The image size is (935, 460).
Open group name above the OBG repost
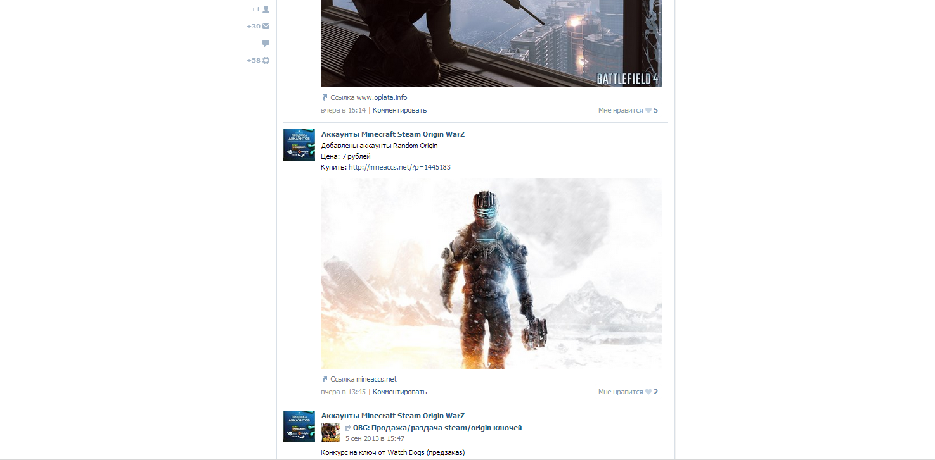(x=393, y=416)
